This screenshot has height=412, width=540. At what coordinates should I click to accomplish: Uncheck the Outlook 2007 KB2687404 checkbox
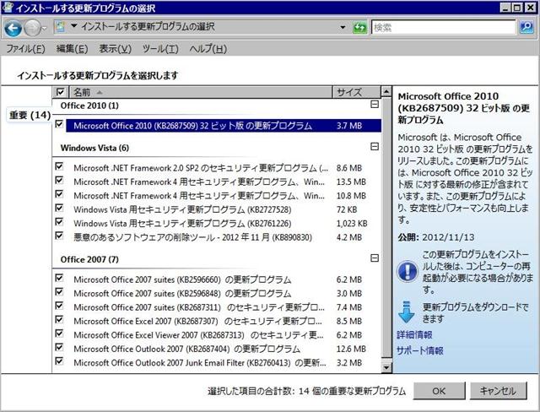pyautogui.click(x=59, y=347)
